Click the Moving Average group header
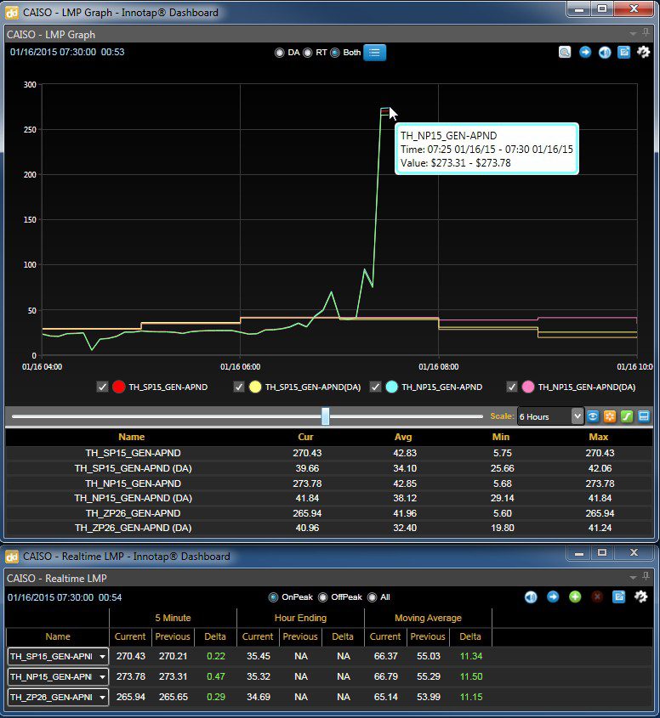This screenshot has width=660, height=718. [428, 618]
